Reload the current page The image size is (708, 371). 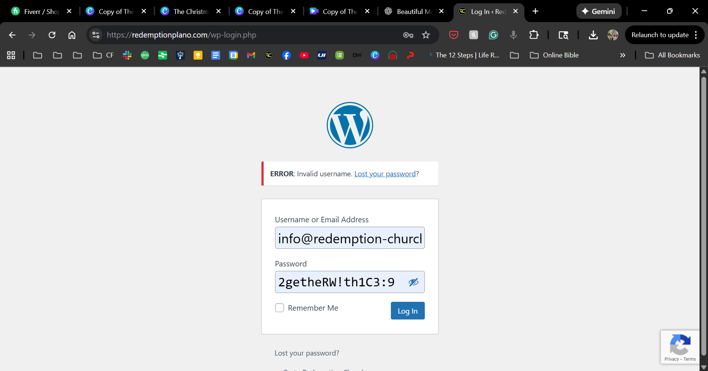[x=52, y=35]
